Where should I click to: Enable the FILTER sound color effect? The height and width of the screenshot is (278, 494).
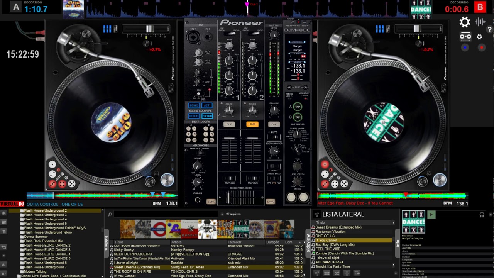(x=207, y=116)
